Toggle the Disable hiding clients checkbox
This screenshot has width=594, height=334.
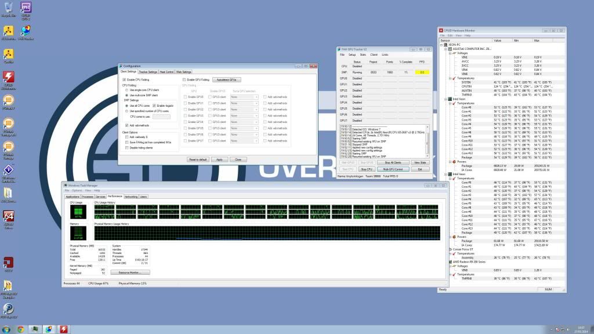click(127, 148)
